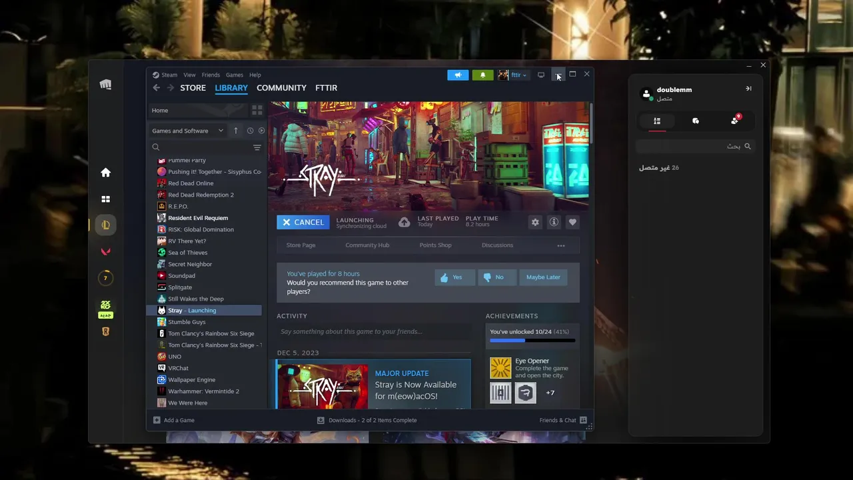Viewport: 853px width, 480px height.
Task: Open more links ellipsis for Stray
Action: point(561,245)
